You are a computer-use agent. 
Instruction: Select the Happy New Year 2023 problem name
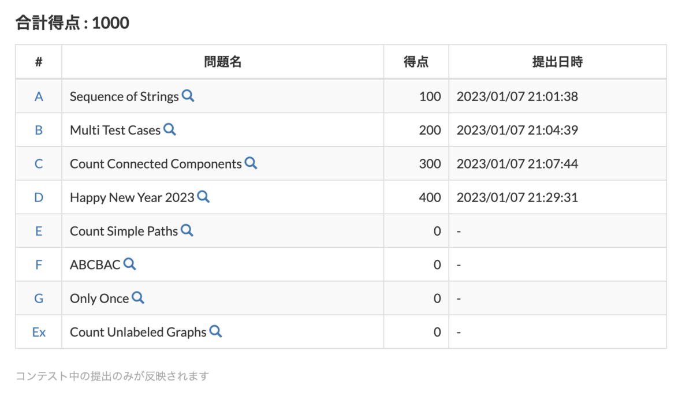[131, 197]
